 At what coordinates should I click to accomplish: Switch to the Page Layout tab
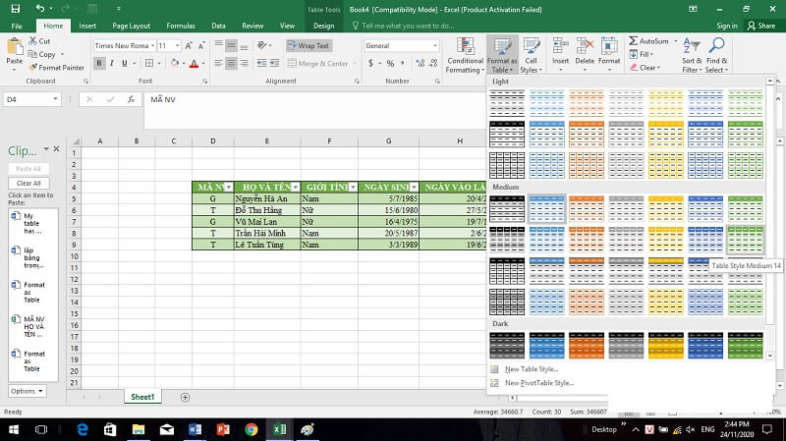click(x=132, y=26)
